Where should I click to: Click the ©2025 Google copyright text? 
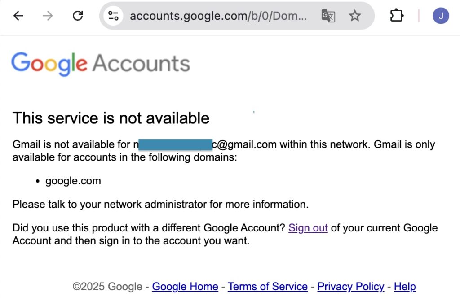[107, 287]
